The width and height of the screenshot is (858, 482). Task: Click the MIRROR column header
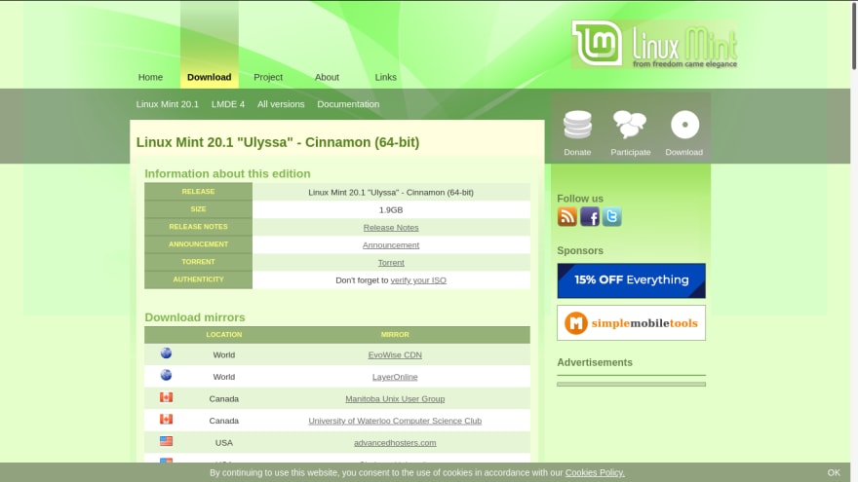(395, 334)
